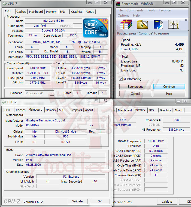Viewport: 191px width, 207px height.
Task: Click the Extract To icon in WinRAR toolbar
Action: click(143, 24)
